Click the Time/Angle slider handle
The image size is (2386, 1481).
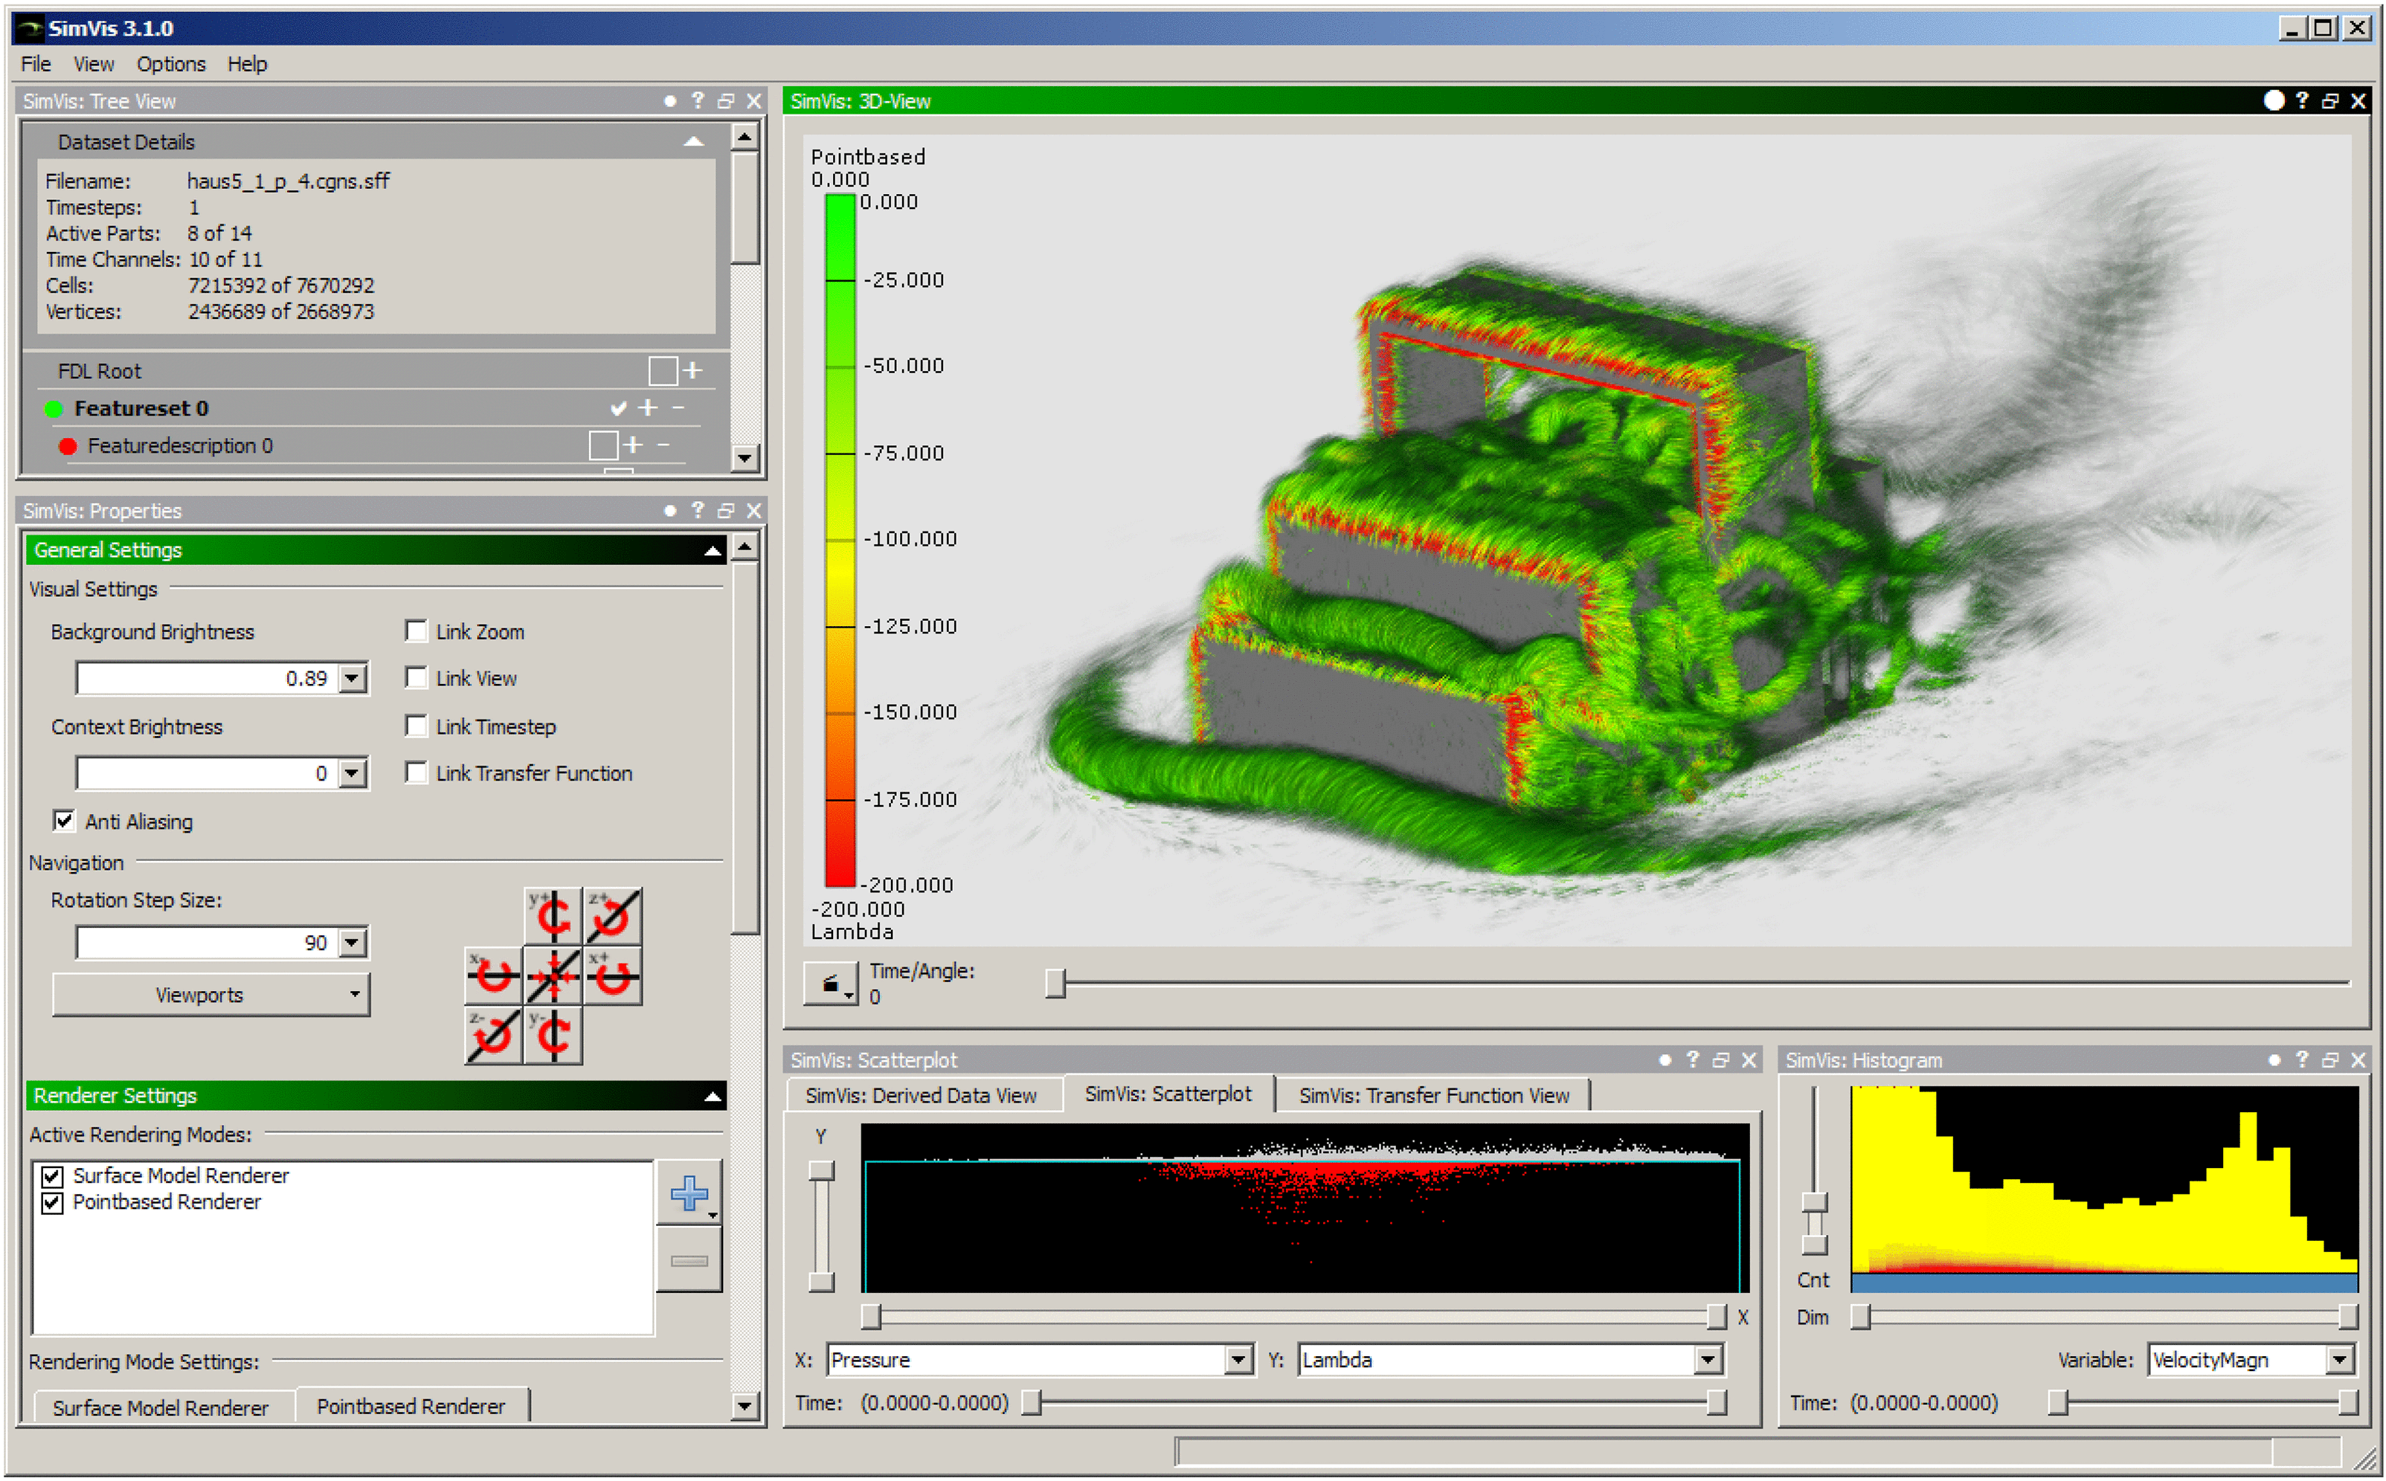point(1055,982)
